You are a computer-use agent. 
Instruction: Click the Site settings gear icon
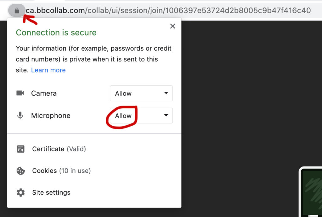point(20,193)
